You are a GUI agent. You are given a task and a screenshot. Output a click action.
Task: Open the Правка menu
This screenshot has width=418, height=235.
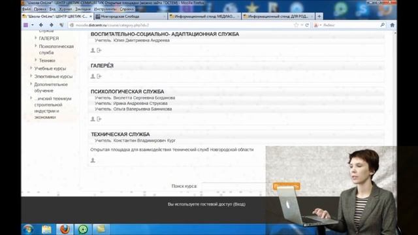40,9
